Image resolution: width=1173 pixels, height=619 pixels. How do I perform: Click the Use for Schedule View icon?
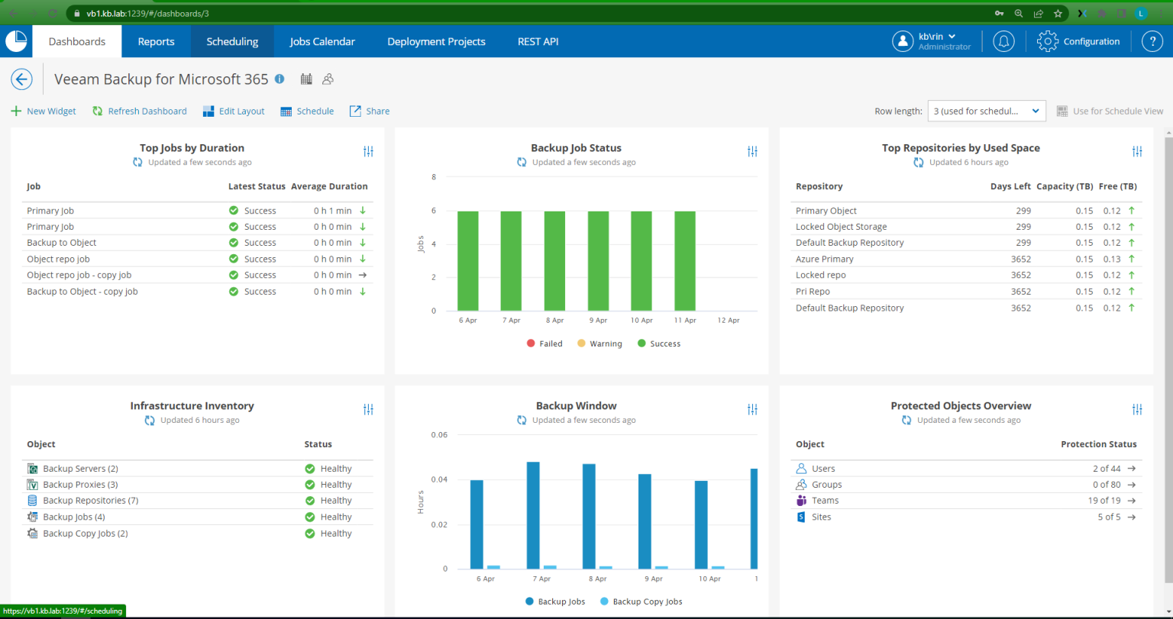[x=1062, y=111]
